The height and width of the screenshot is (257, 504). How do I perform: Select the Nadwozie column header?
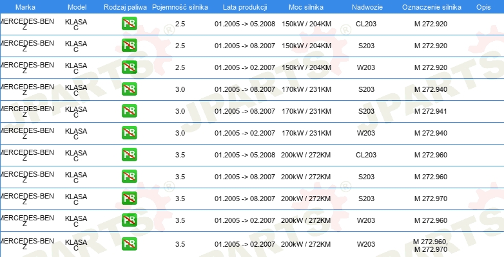[x=367, y=7]
